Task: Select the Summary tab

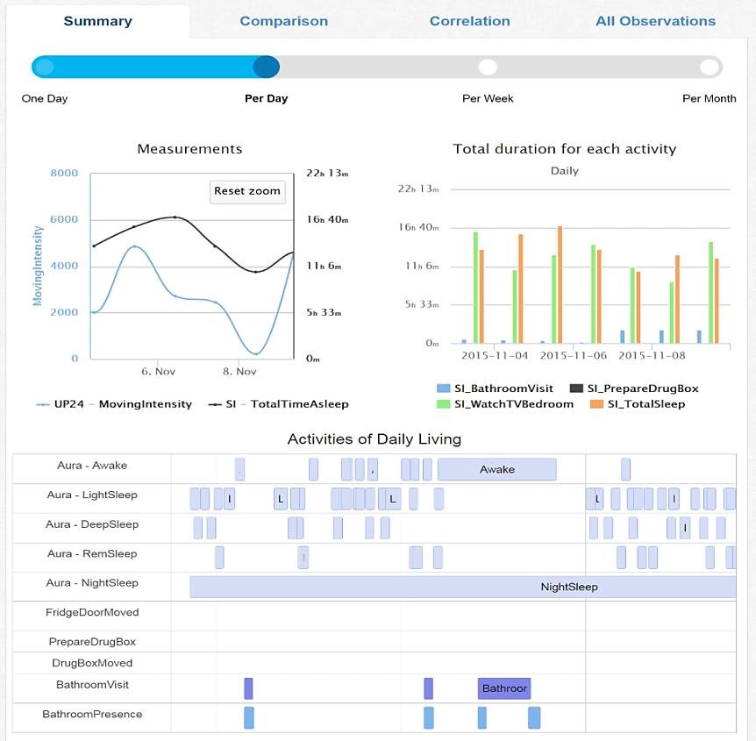Action: pyautogui.click(x=98, y=21)
